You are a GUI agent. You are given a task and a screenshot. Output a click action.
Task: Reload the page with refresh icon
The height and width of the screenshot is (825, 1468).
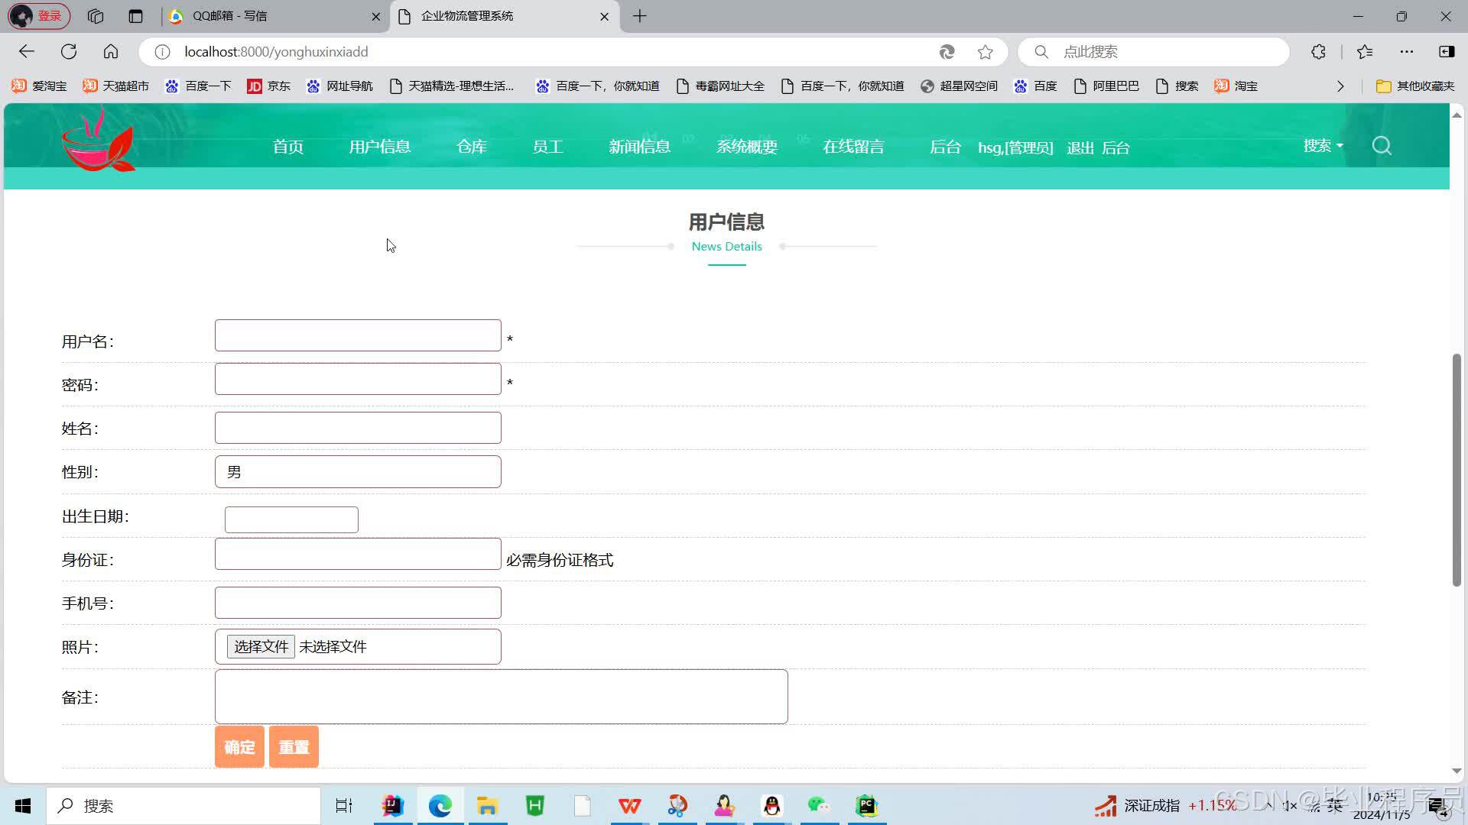pos(69,52)
